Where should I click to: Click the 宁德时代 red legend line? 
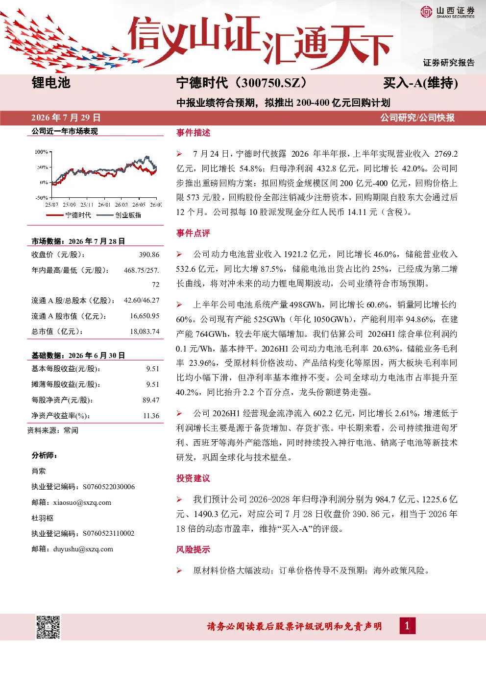pyautogui.click(x=54, y=215)
